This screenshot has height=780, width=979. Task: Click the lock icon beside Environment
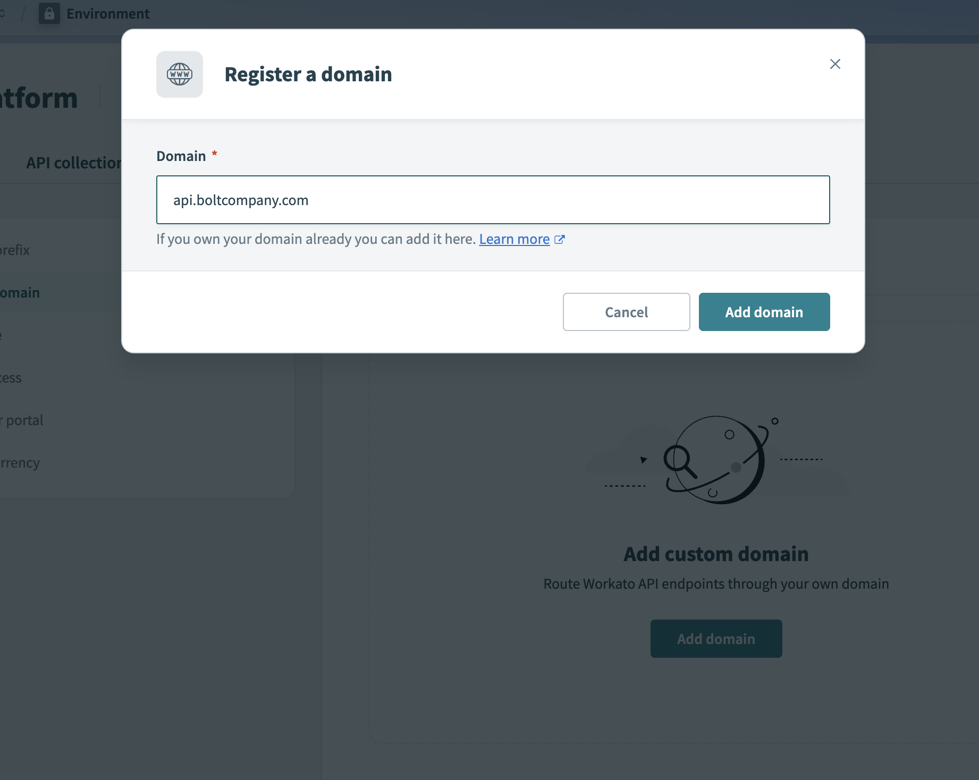[49, 13]
